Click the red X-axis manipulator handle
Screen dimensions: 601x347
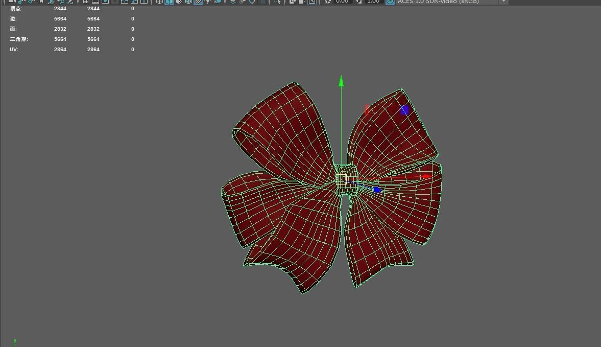(x=426, y=176)
